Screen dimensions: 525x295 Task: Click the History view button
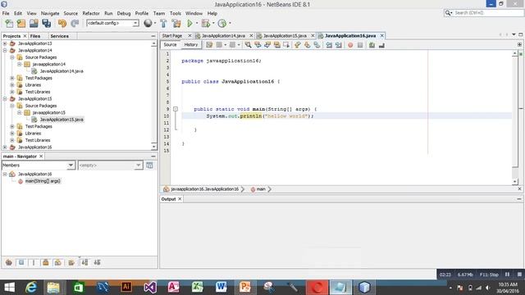pyautogui.click(x=191, y=45)
